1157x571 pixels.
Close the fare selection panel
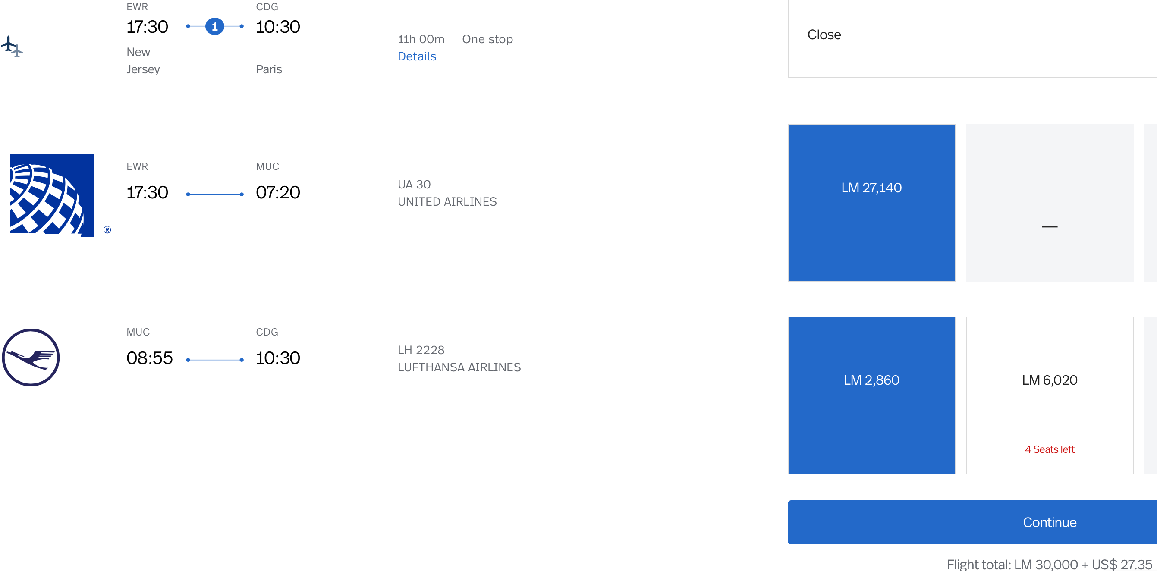824,35
